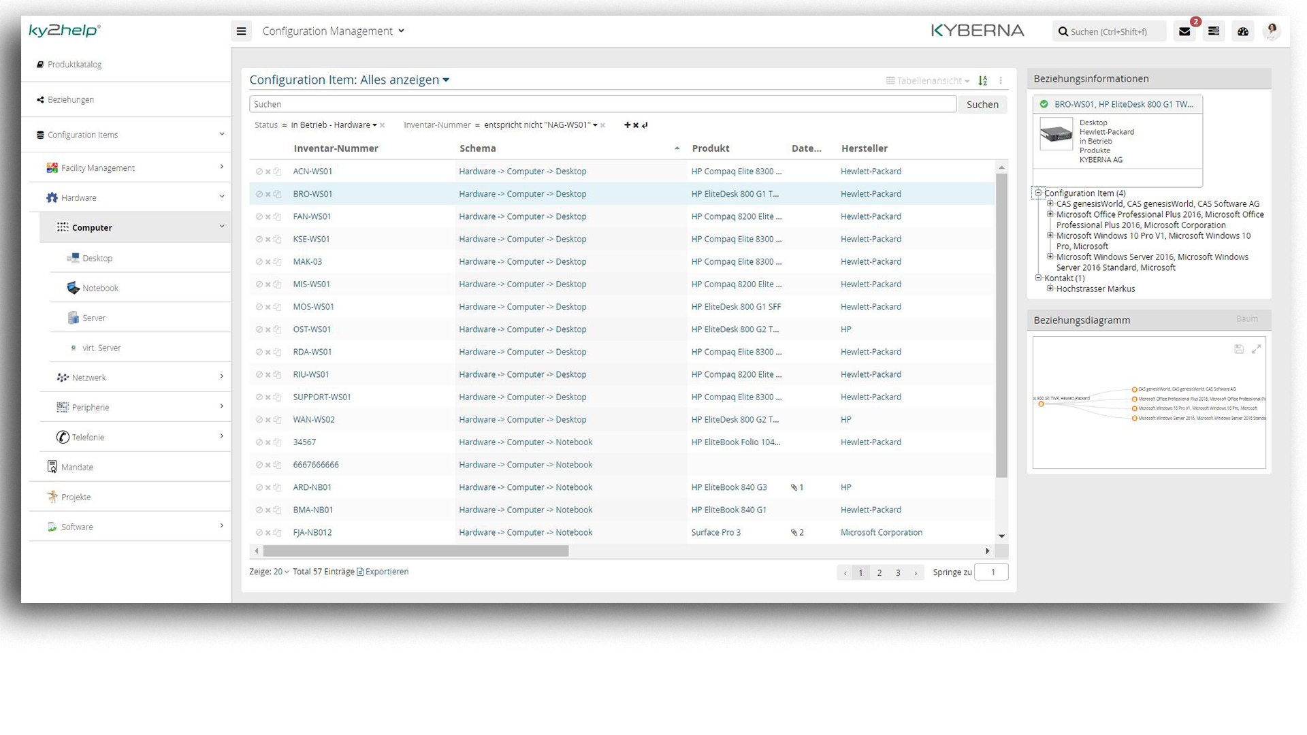Open the Configuration Management dropdown
1307x735 pixels.
(334, 31)
